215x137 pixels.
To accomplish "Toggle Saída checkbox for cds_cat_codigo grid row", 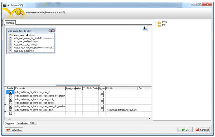I will 11,103.
